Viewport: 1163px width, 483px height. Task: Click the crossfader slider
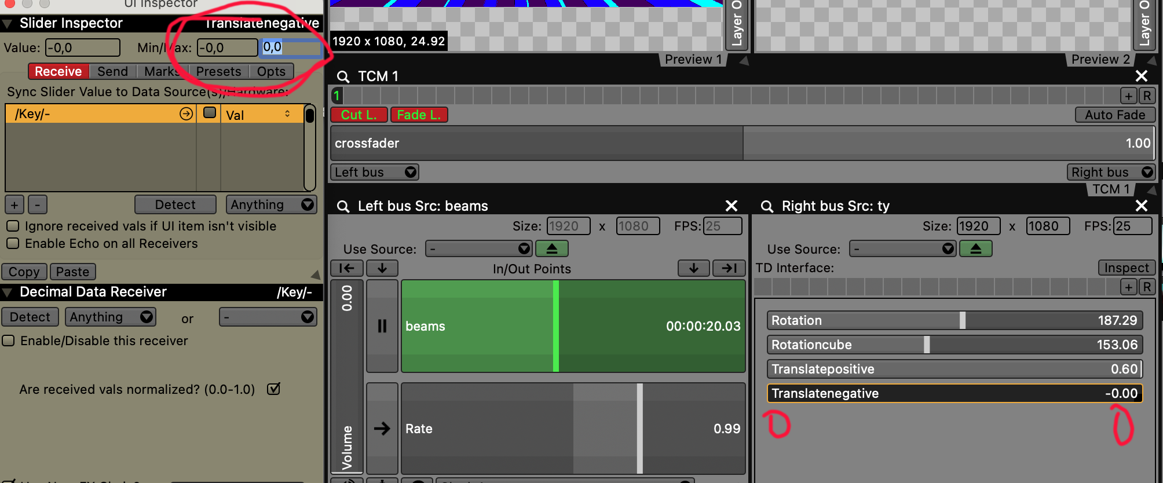741,143
